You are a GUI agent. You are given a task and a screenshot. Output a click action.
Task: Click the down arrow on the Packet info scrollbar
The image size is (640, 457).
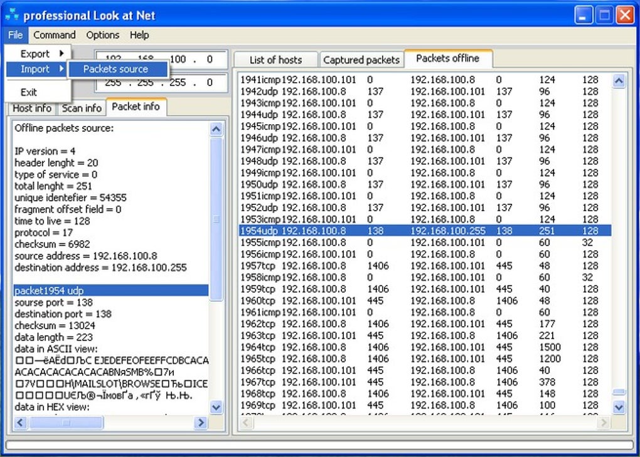[216, 407]
